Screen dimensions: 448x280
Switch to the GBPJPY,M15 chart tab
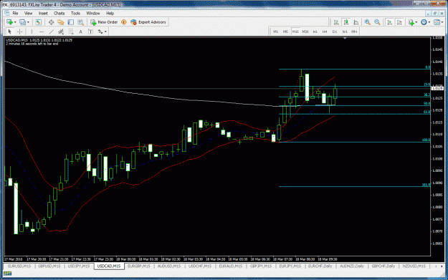point(261,266)
